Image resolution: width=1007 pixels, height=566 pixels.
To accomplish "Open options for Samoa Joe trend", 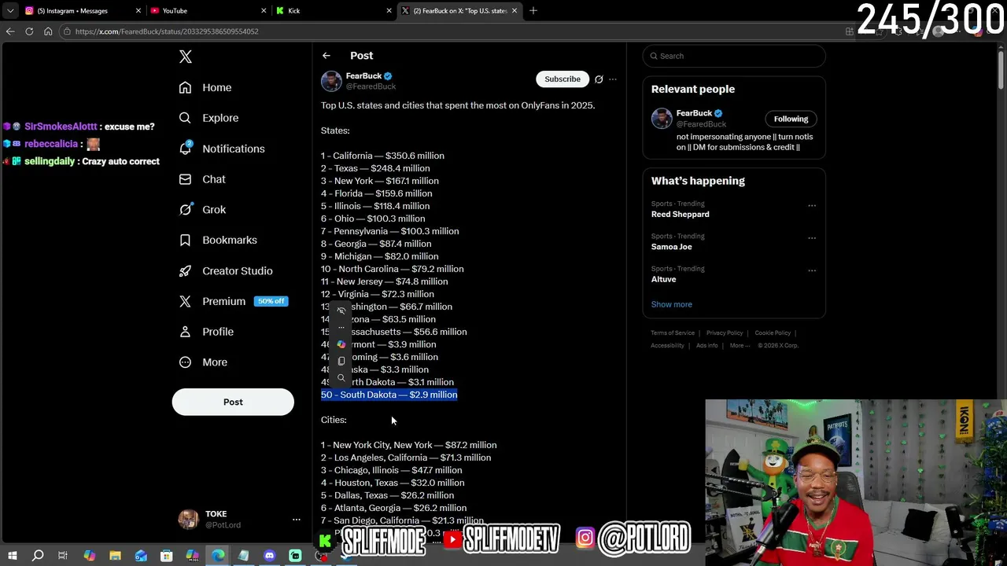I will tap(812, 238).
